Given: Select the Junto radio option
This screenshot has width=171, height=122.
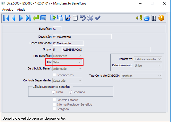Looking at the screenshot, I should click(53, 92).
